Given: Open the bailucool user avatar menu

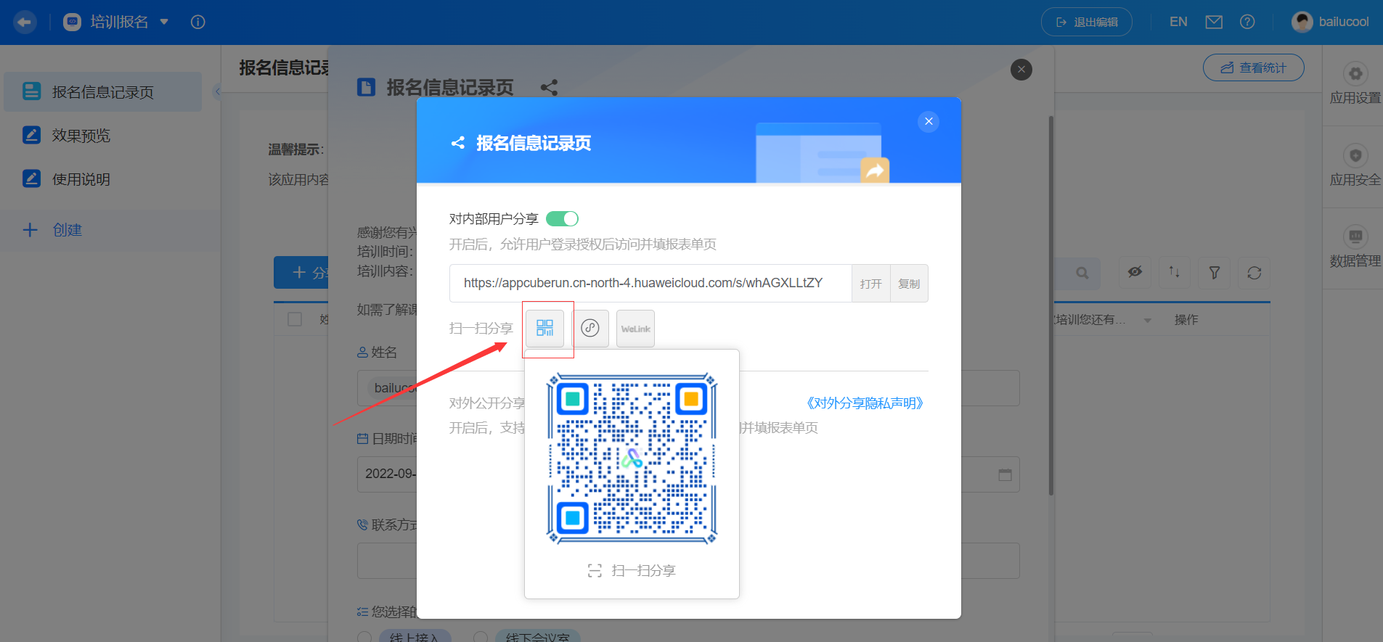Looking at the screenshot, I should pos(1302,22).
